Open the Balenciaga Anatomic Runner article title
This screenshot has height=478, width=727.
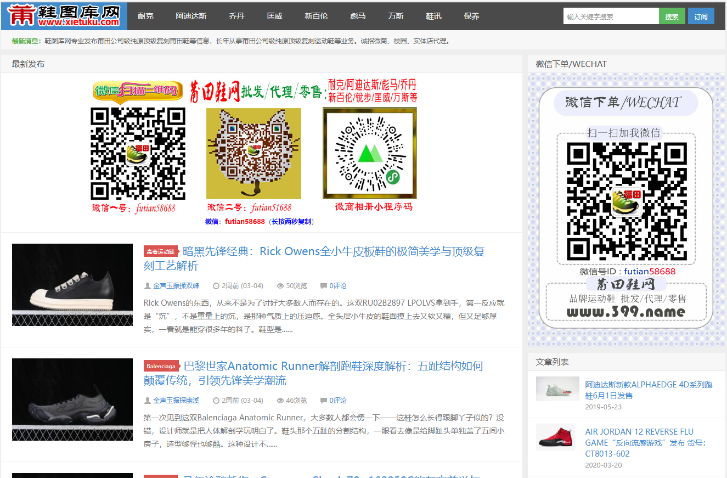pyautogui.click(x=333, y=367)
